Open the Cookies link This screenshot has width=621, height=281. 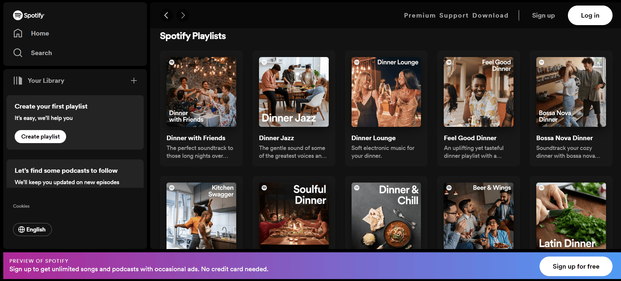[21, 206]
